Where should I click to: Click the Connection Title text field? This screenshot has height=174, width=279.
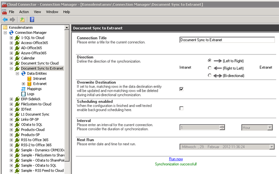tap(227, 40)
